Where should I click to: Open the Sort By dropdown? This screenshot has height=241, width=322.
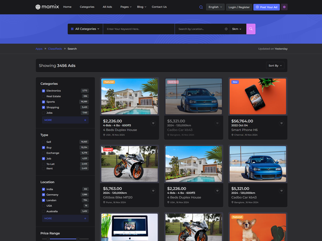coord(275,65)
